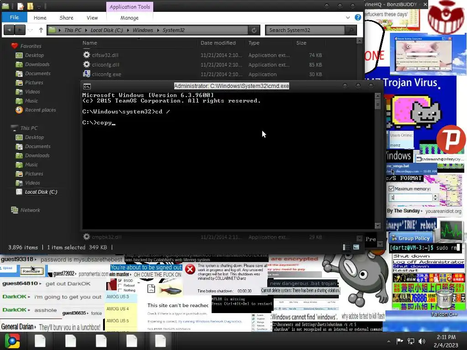The image size is (467, 350).
Task: Select the clfsw32.dll file
Action: pyautogui.click(x=105, y=55)
